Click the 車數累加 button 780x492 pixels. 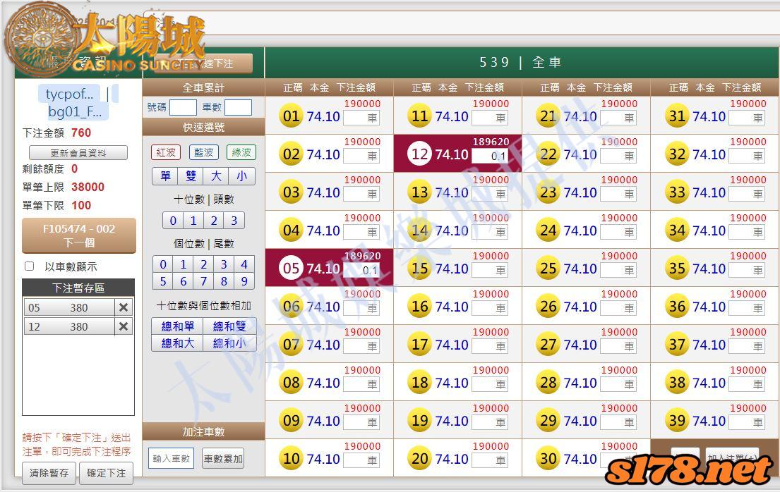223,459
